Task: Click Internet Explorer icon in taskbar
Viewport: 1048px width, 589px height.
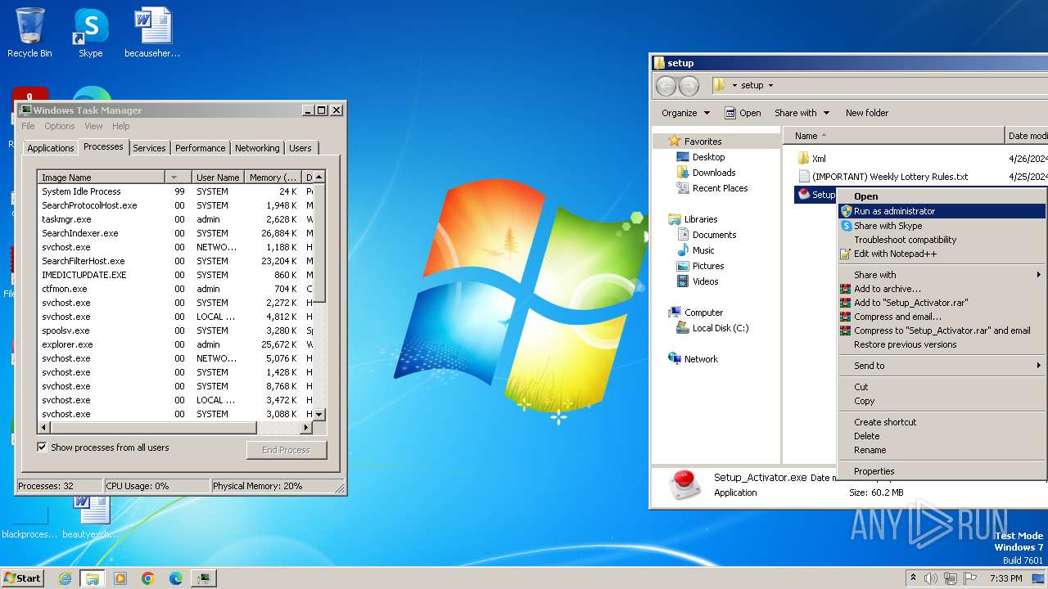Action: [x=65, y=578]
